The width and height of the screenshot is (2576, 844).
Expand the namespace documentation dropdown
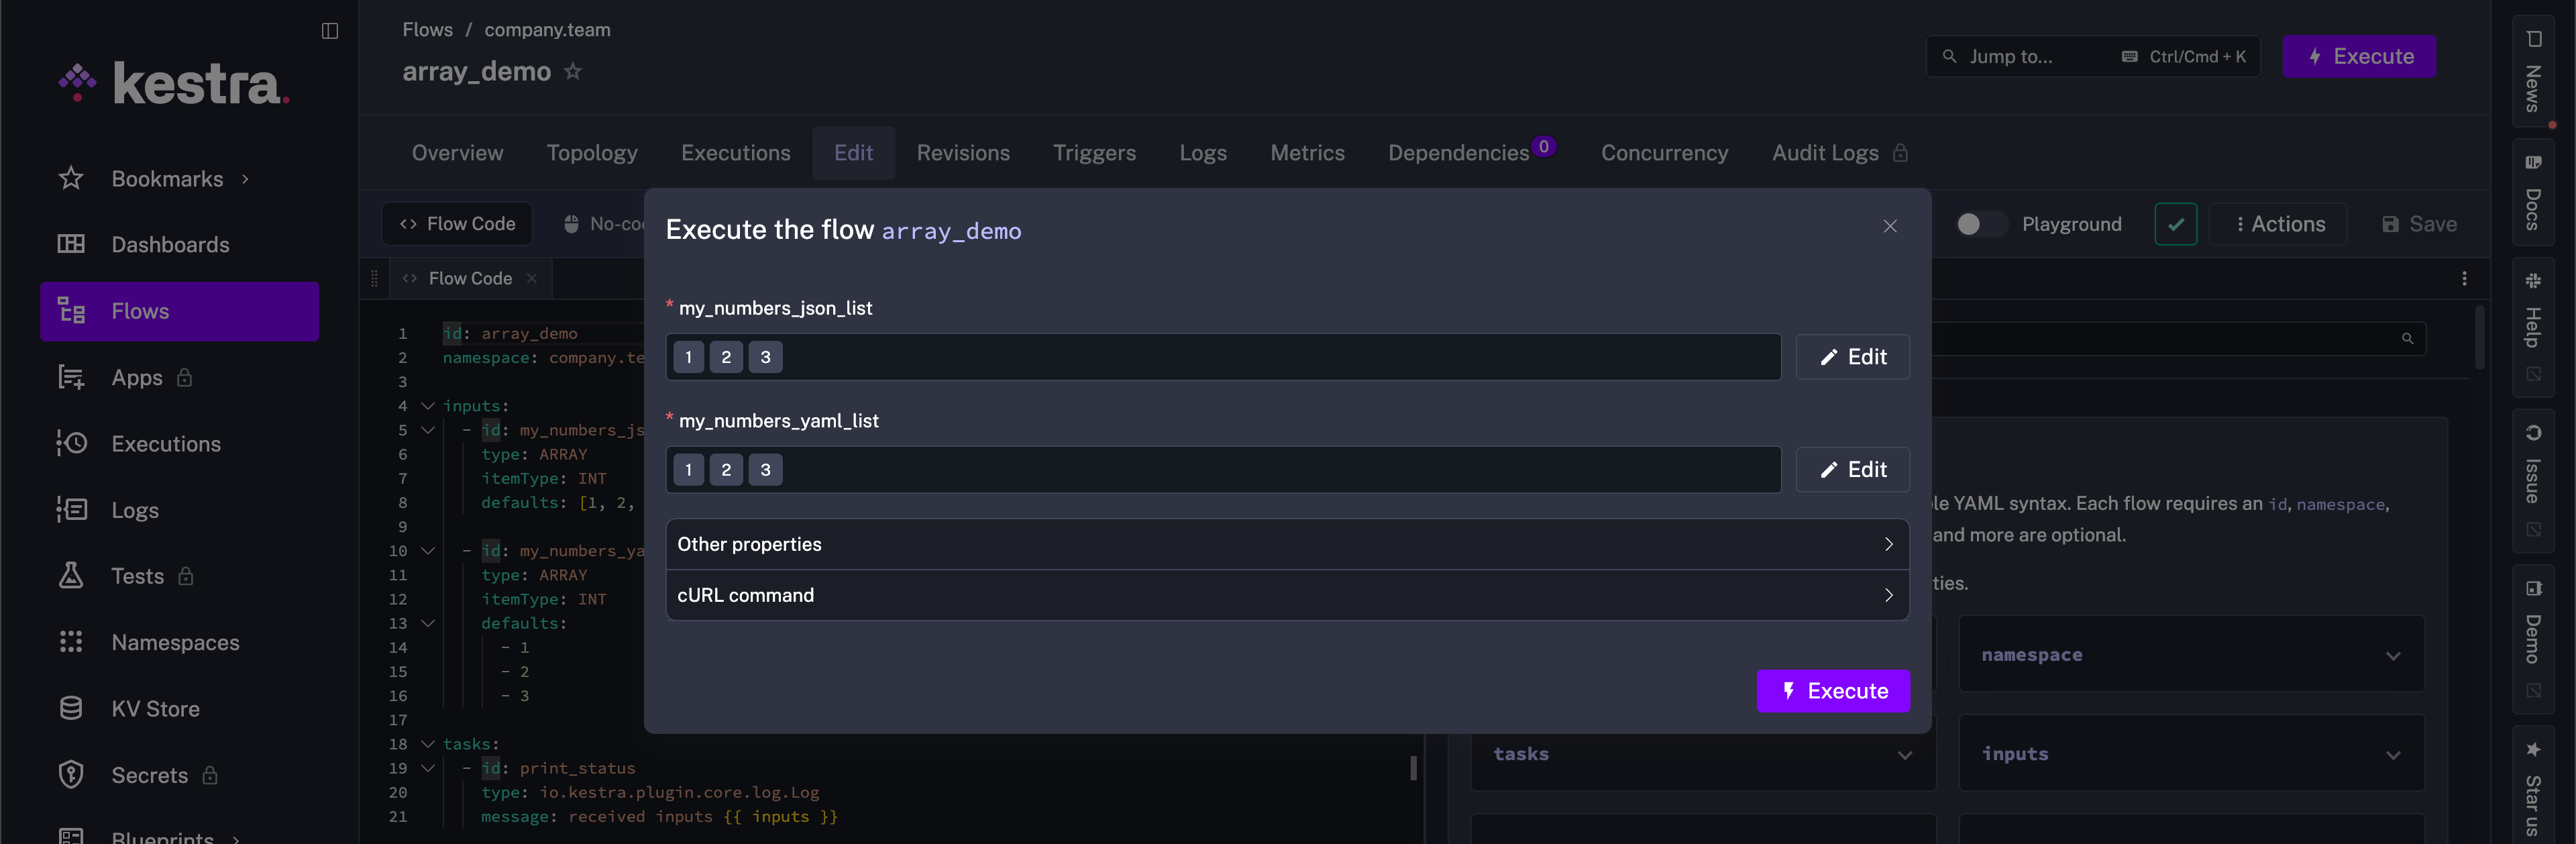(2392, 656)
